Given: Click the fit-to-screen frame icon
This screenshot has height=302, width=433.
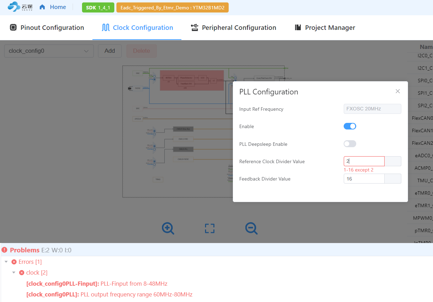Looking at the screenshot, I should [x=210, y=228].
